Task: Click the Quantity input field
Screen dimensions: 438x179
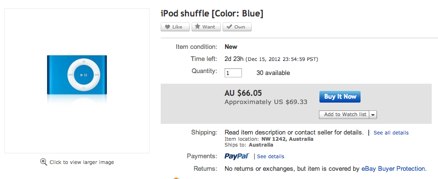Action: (233, 73)
